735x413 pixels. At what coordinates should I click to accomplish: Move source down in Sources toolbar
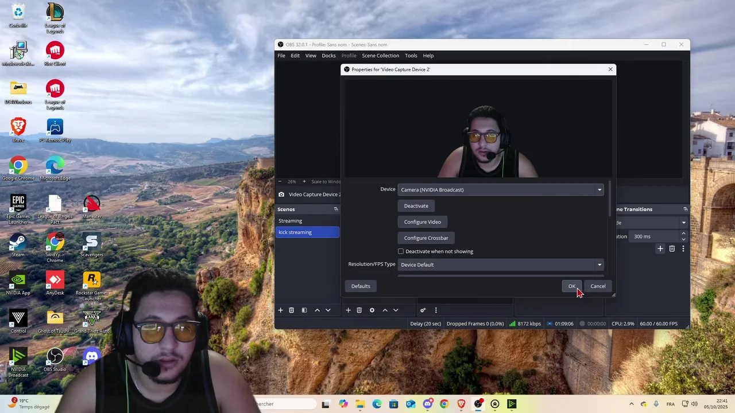[x=396, y=310]
